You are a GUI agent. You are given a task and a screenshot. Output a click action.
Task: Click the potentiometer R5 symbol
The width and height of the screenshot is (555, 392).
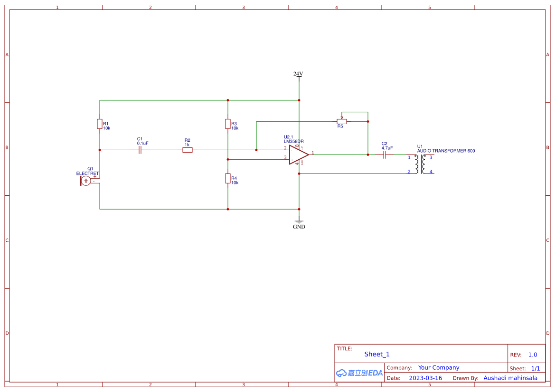[x=342, y=122]
